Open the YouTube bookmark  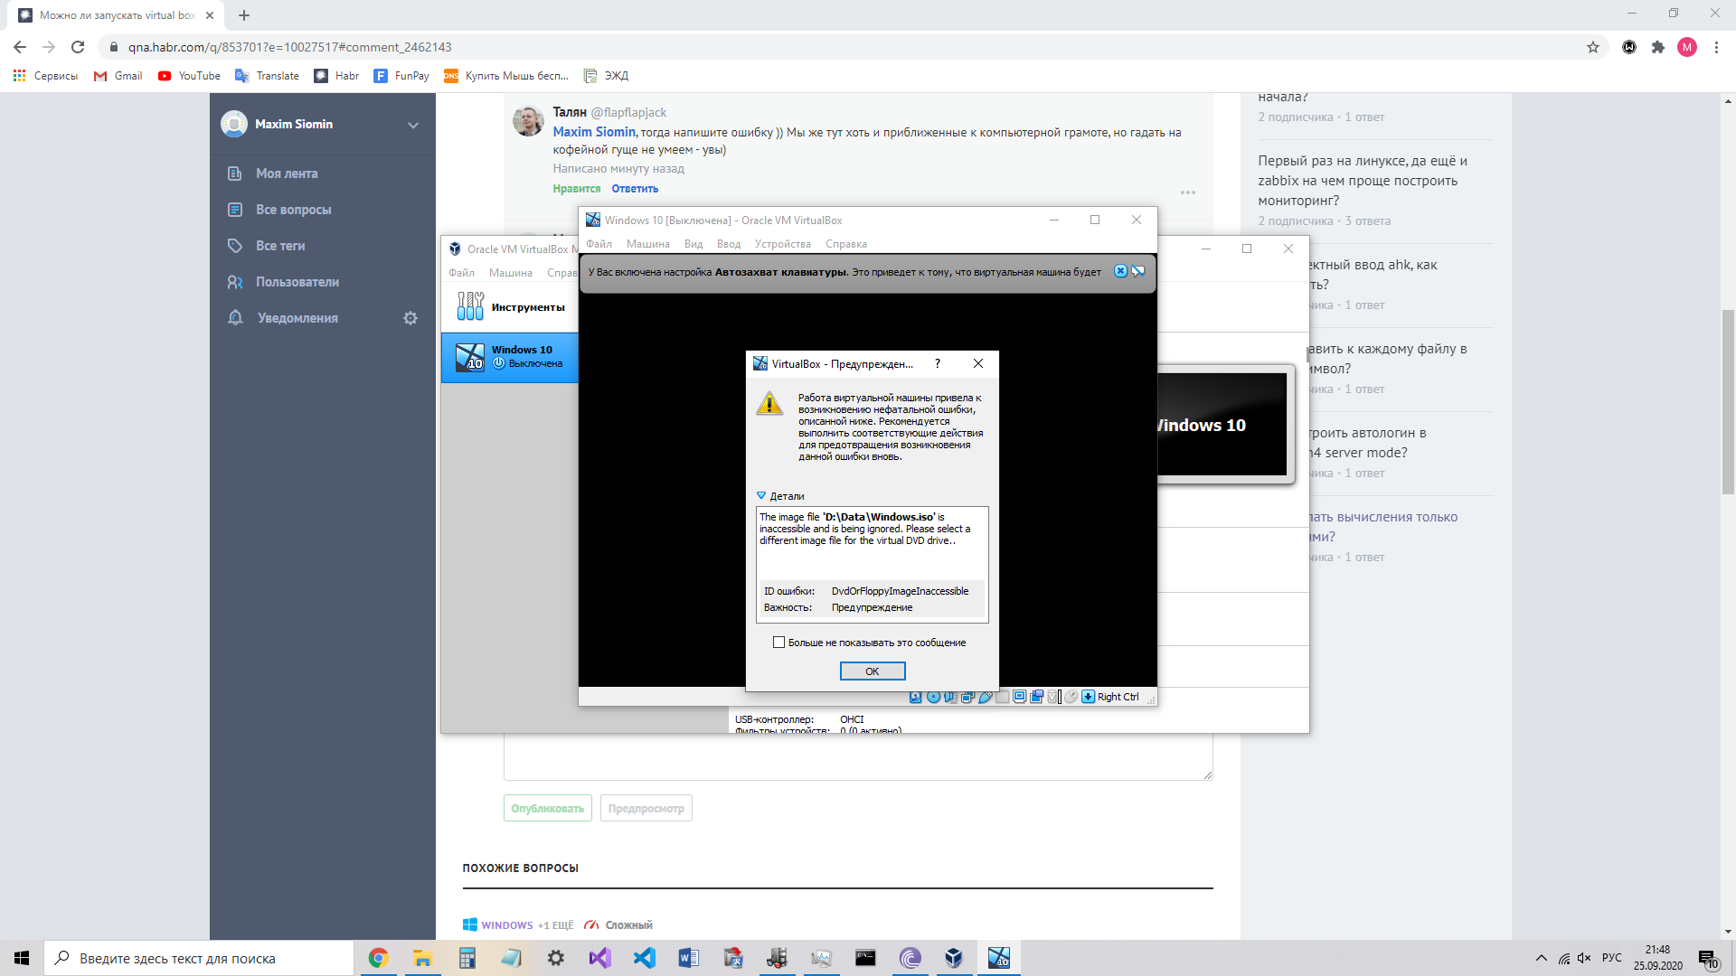pyautogui.click(x=189, y=76)
